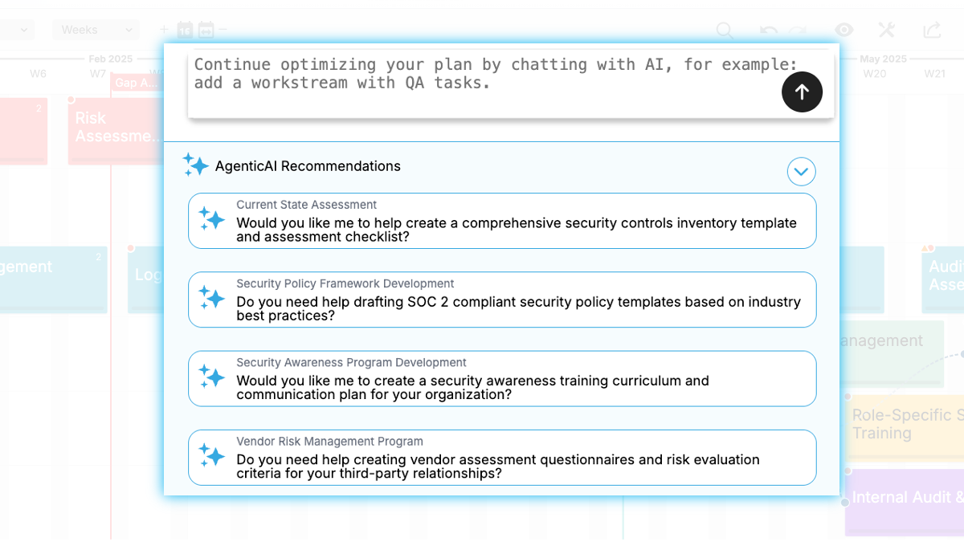Open the Vendor Risk Management Program suggestion
This screenshot has width=964, height=542.
(502, 457)
